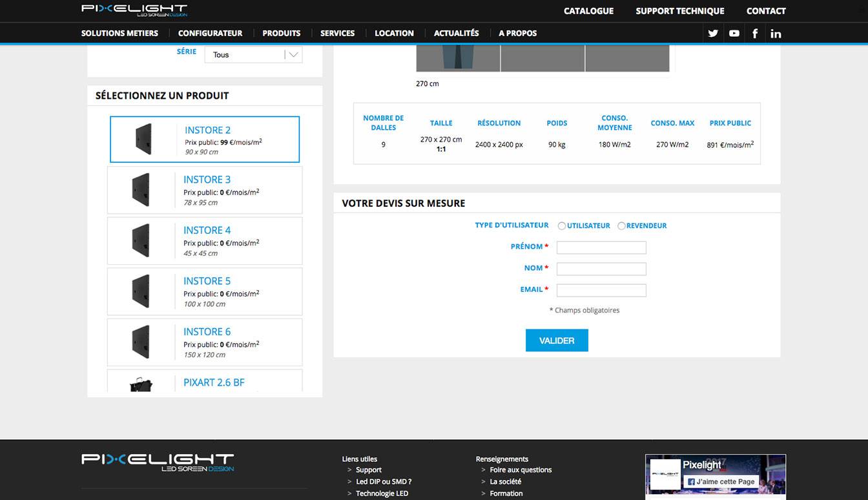Screen dimensions: 868x500
Task: Open Foire aux questions link
Action: 521,470
